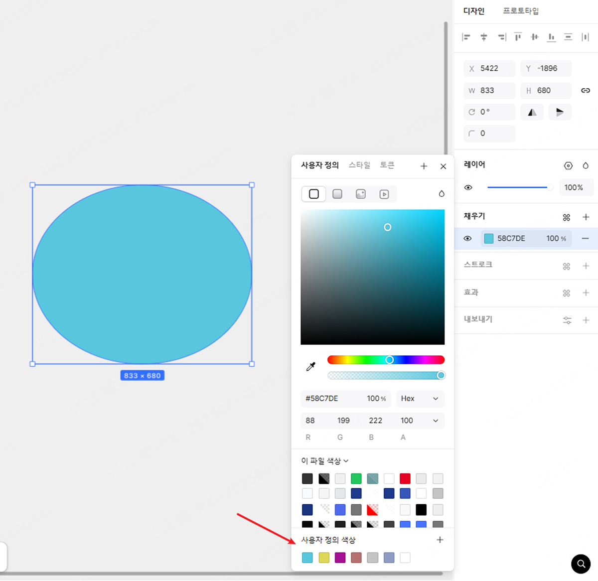
Task: Toggle constrain proportions link icon
Action: (x=586, y=90)
